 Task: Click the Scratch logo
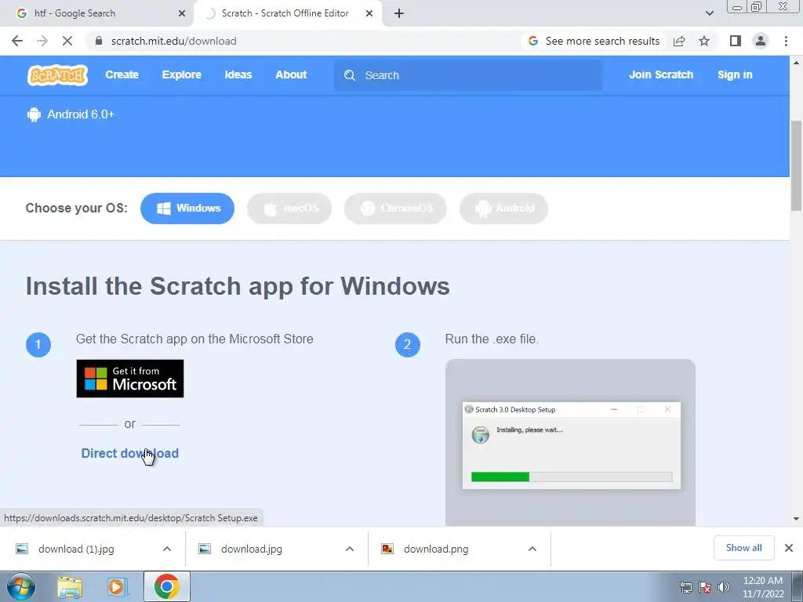tap(57, 75)
